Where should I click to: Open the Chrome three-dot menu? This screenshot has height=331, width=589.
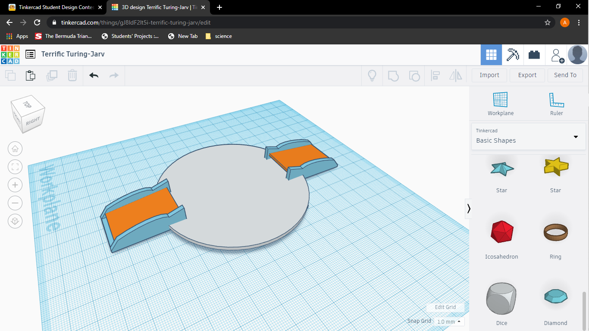point(579,22)
